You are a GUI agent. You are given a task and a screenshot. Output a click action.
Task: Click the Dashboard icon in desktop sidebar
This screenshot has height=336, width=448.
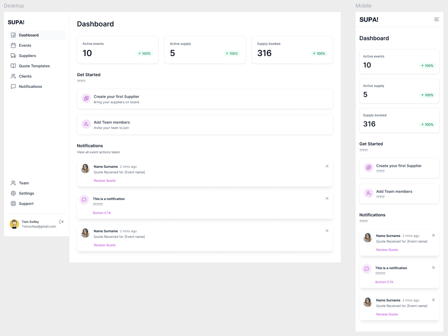point(13,35)
